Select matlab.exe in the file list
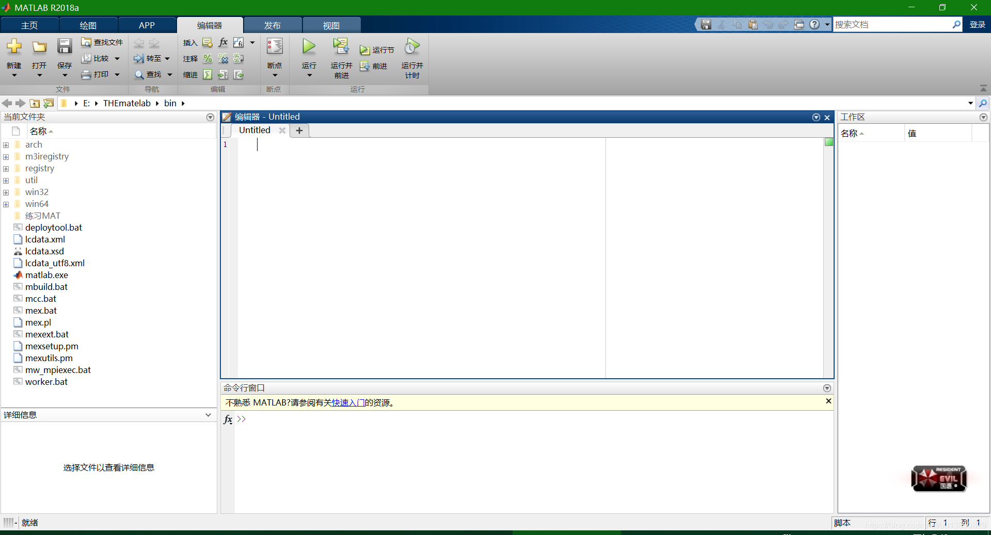 [x=46, y=275]
